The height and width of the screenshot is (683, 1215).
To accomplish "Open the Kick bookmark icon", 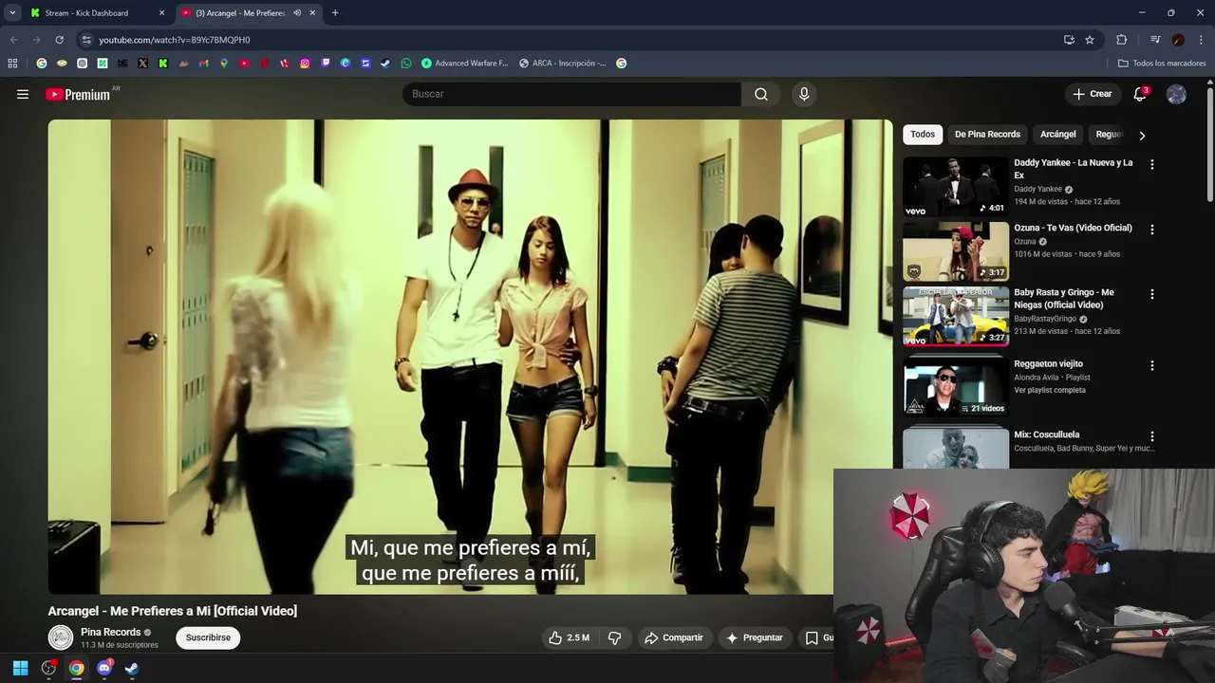I will [x=163, y=64].
